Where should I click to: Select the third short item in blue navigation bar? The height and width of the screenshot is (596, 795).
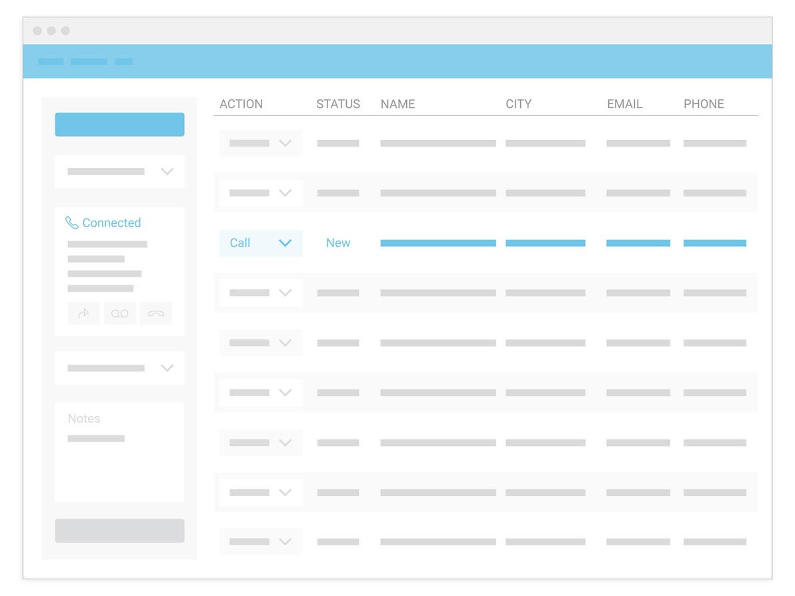[x=123, y=61]
